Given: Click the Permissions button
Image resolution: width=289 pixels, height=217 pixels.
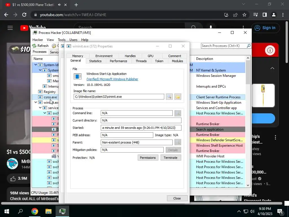Looking at the screenshot, I should (148, 158).
